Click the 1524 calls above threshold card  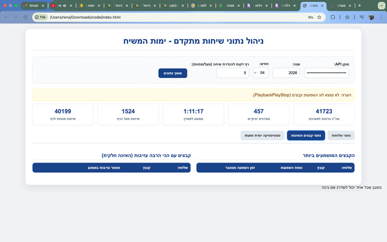(x=128, y=114)
